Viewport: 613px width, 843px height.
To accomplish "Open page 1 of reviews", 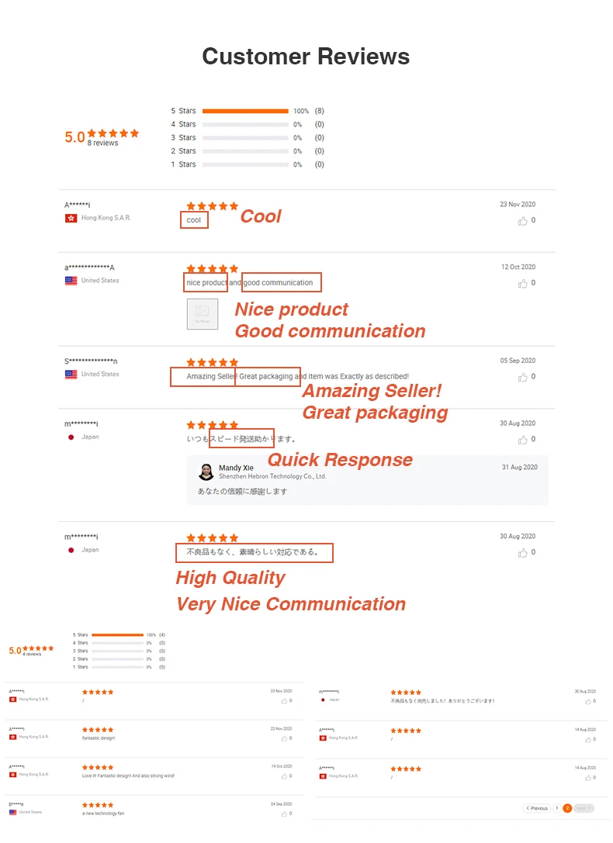I will pos(556,808).
